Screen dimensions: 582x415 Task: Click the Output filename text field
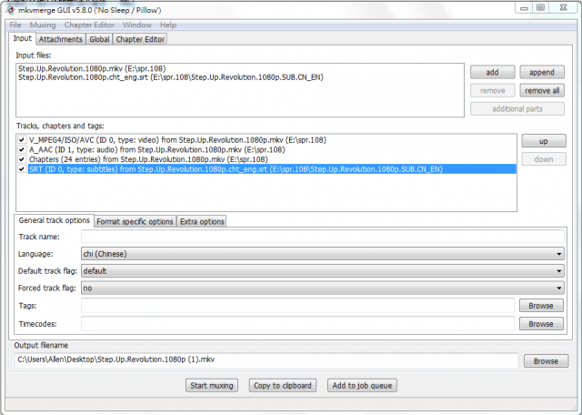[x=266, y=359]
